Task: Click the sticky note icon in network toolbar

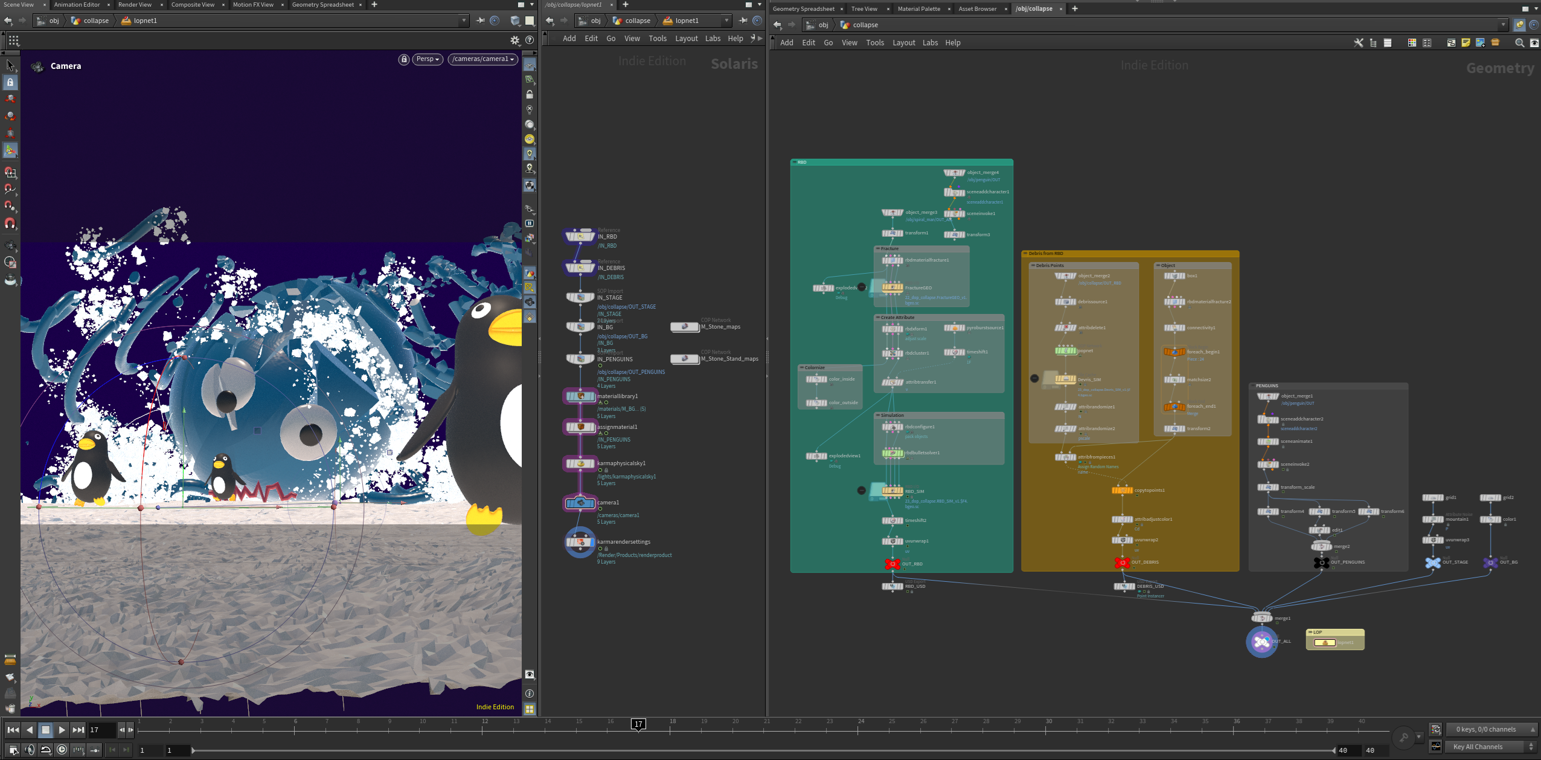Action: (1466, 43)
